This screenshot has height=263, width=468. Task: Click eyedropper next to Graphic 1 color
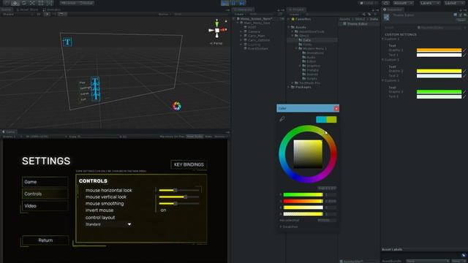pyautogui.click(x=464, y=50)
